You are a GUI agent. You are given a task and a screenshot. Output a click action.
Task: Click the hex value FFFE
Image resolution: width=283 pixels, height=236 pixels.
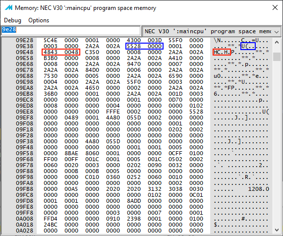[x=113, y=112]
